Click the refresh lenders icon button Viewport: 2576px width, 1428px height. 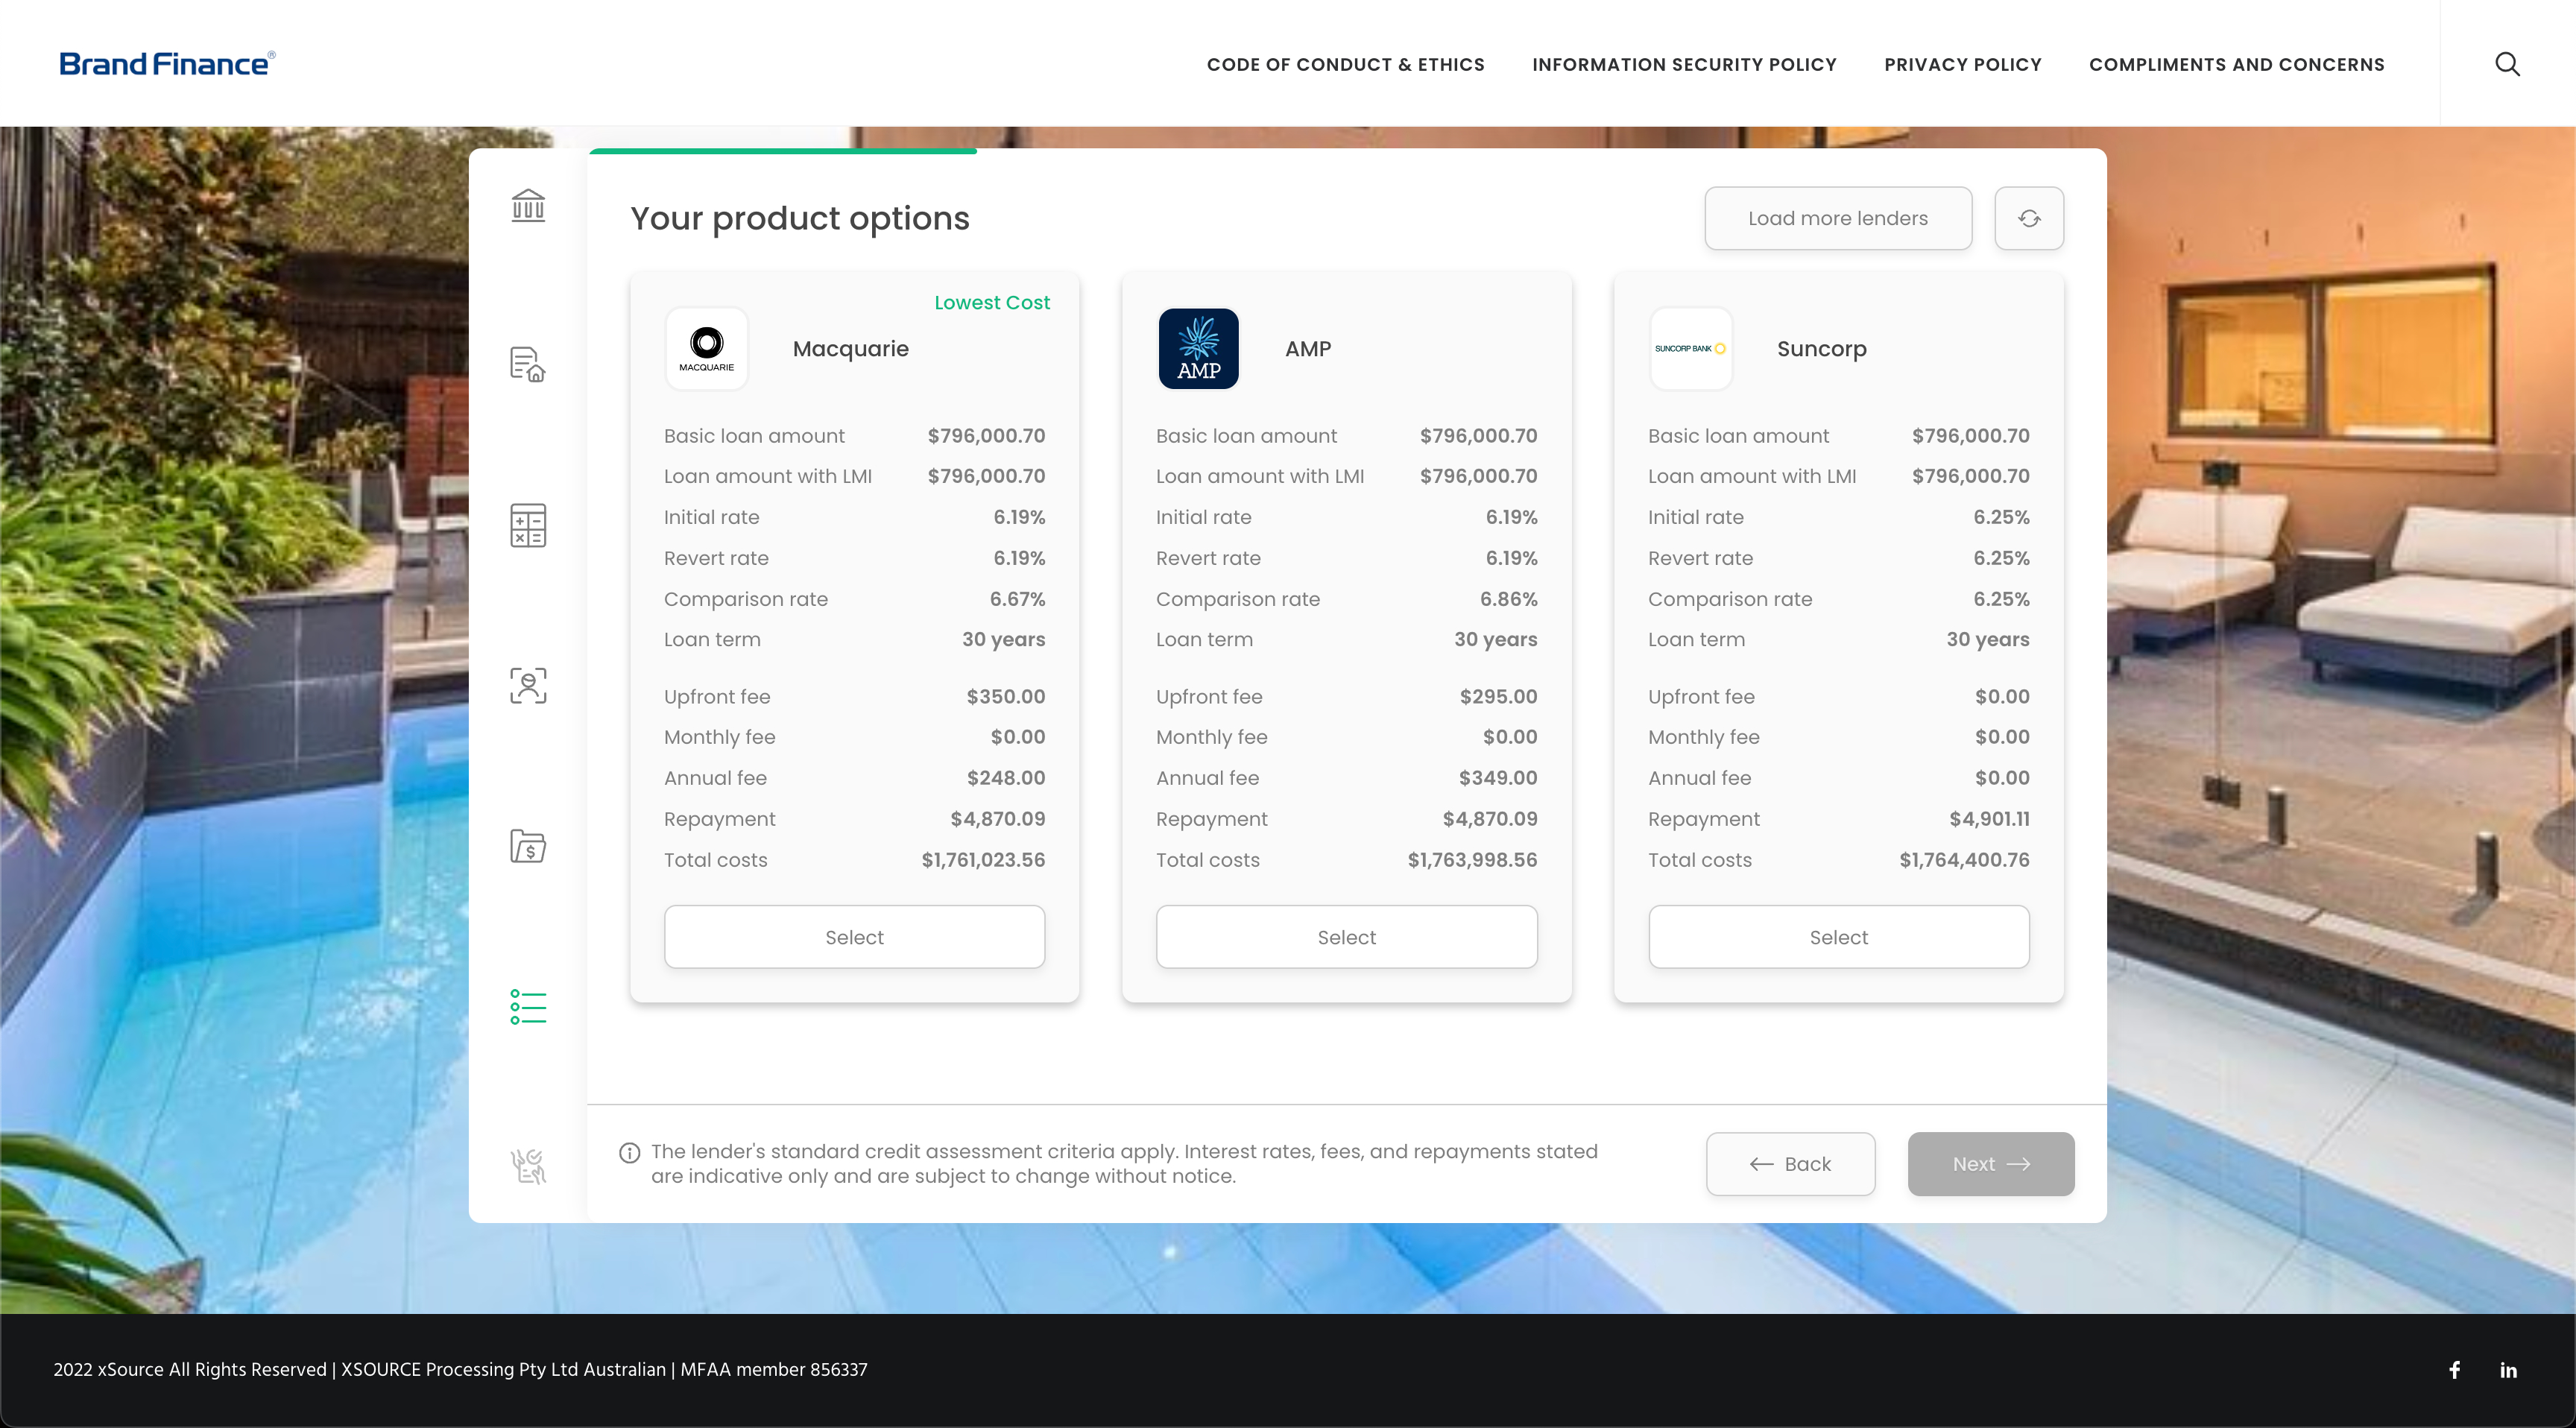pyautogui.click(x=2029, y=218)
